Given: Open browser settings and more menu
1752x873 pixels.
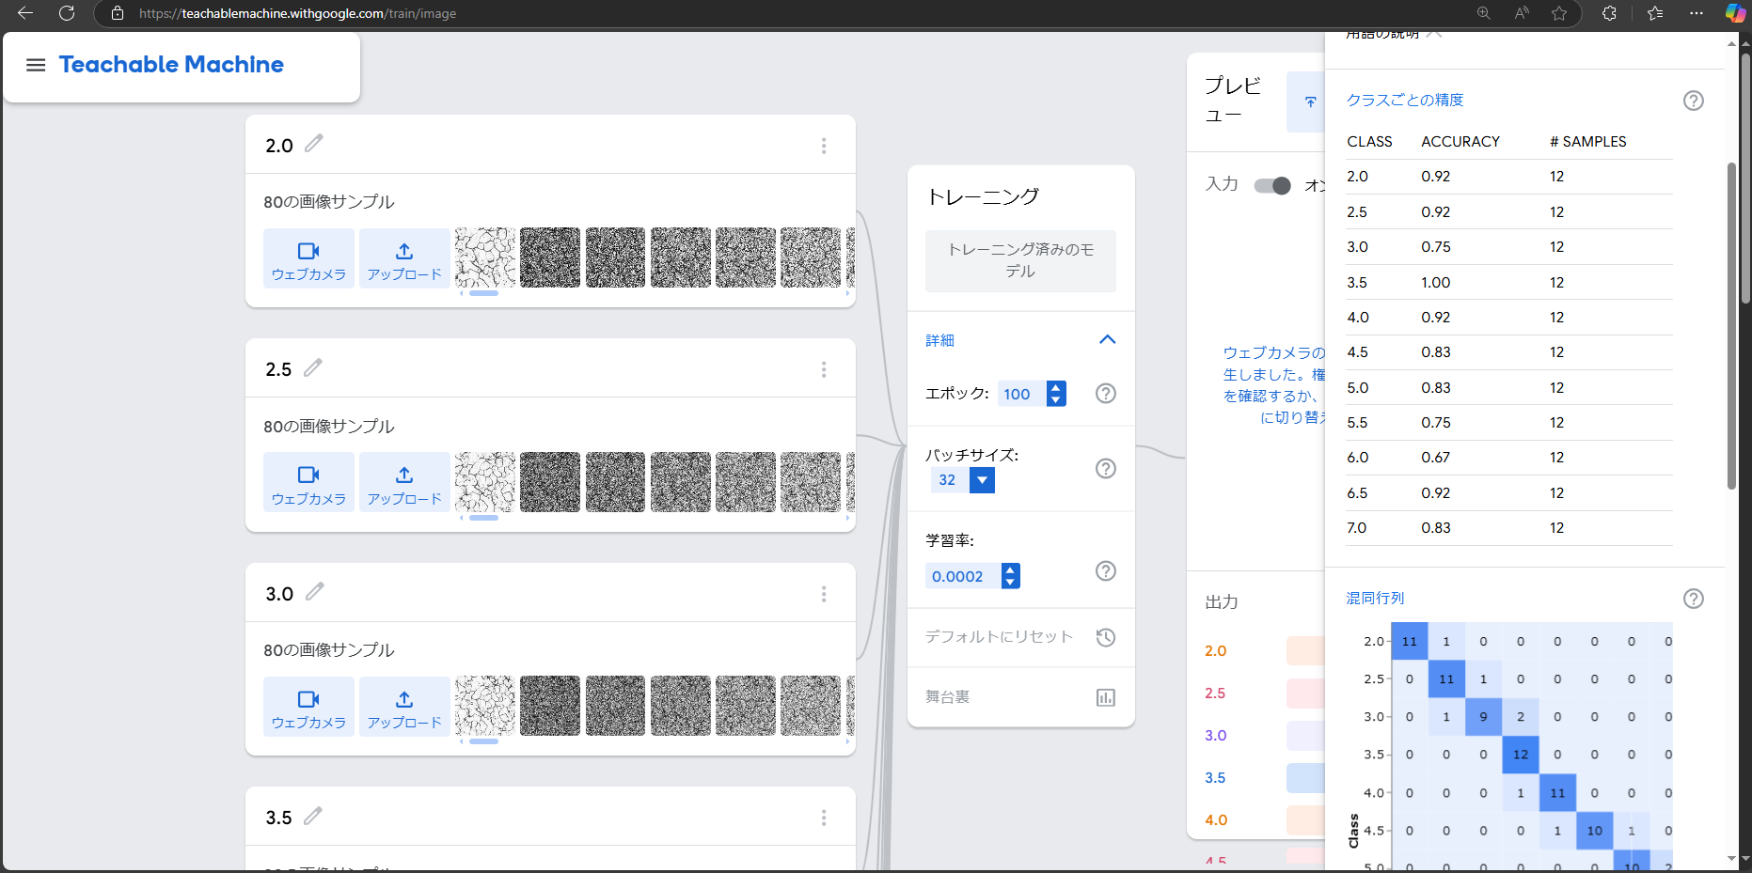Looking at the screenshot, I should tap(1697, 13).
